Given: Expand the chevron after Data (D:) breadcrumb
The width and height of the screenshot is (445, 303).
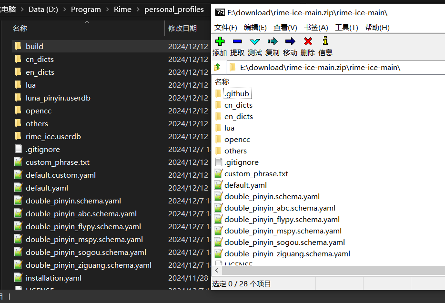Looking at the screenshot, I should (65, 10).
